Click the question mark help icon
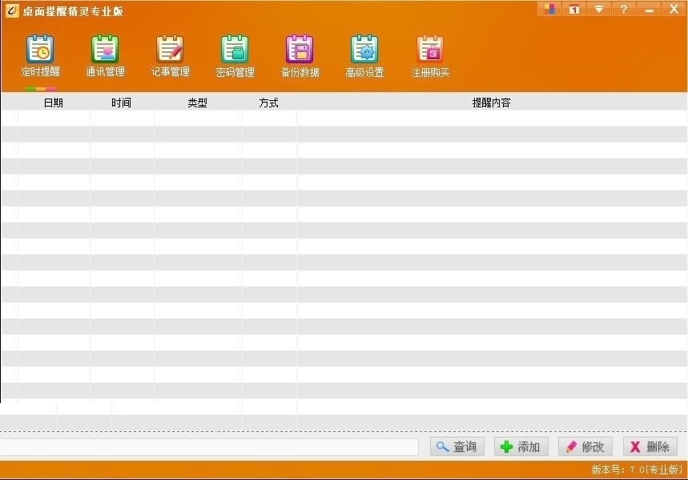The image size is (688, 480). pos(623,10)
